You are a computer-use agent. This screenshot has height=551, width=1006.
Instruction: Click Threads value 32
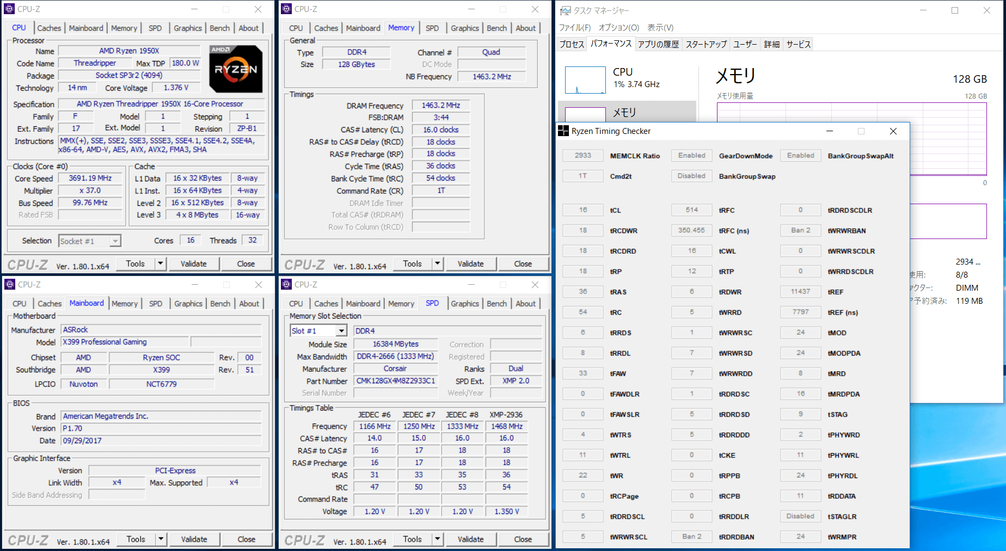[x=253, y=240]
